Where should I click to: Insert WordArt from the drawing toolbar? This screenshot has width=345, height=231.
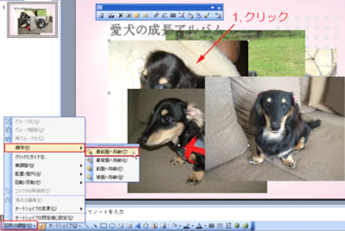138,226
